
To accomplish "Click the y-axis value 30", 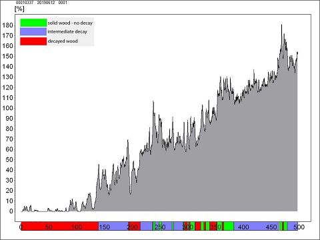I will click(x=9, y=180).
